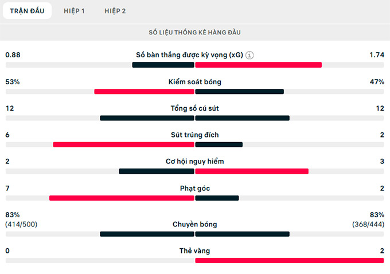390x274 pixels.
Task: Click the SỐ LIỆU THỐNG KÊ HÀNG ĐẦU header
Action: (195, 33)
